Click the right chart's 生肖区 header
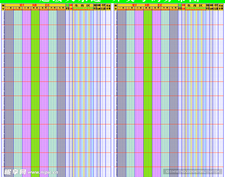Screen dimensions: 225x177 195,5
